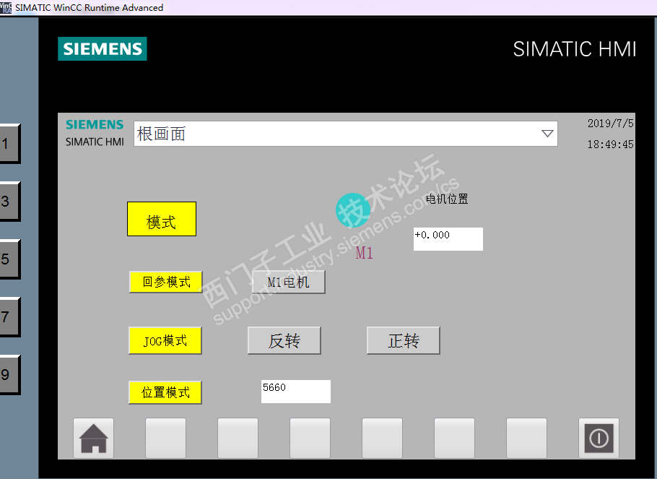Click the 电机位置 field showing +0.000
657x479 pixels.
coord(448,239)
